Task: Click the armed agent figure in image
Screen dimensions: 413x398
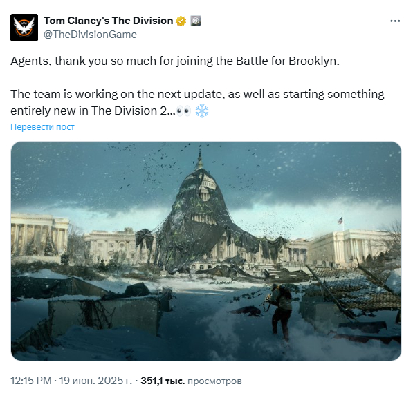Action: [x=279, y=312]
